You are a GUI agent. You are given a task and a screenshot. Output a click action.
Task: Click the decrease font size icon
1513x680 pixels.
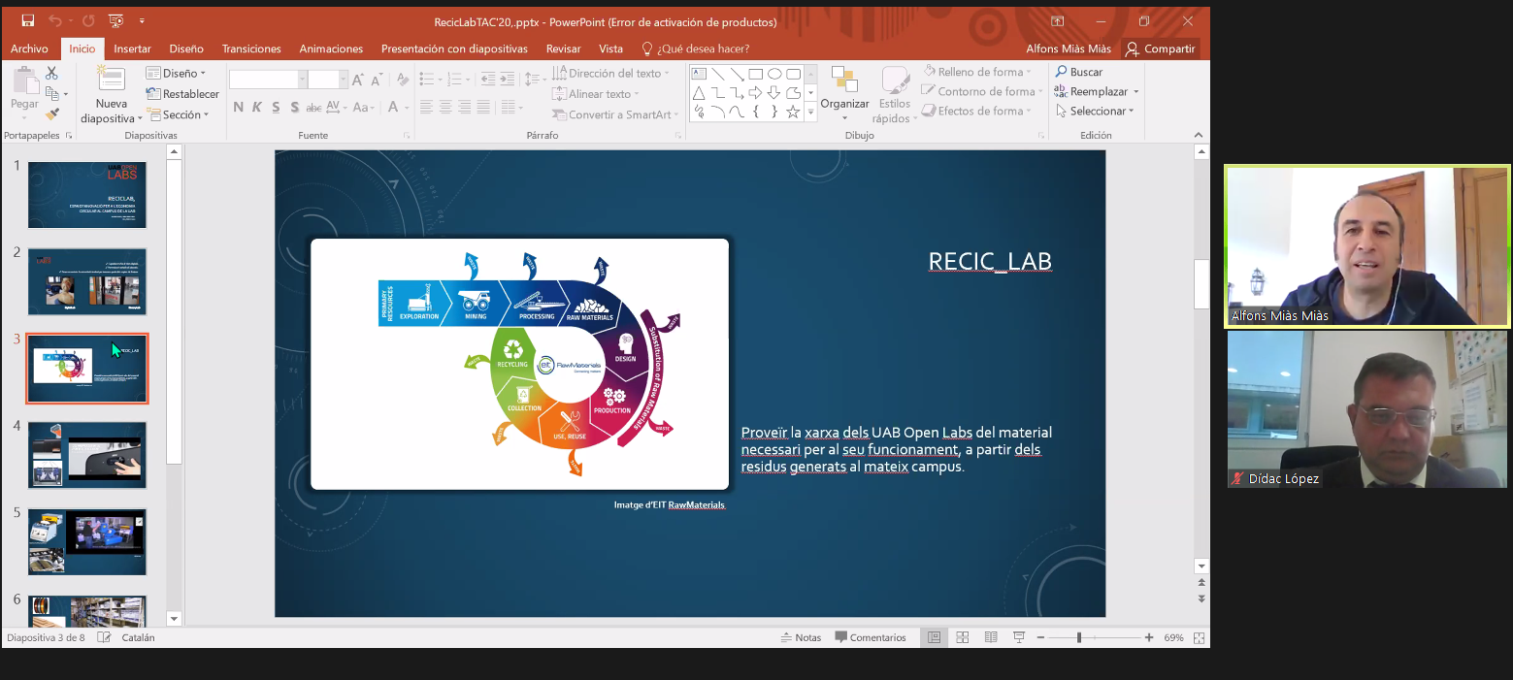[375, 80]
